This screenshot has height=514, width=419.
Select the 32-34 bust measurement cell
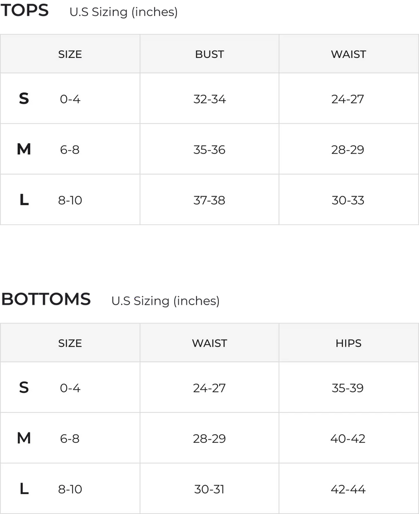pos(209,99)
